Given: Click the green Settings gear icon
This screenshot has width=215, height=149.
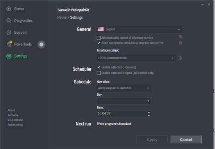Looking at the screenshot, I should pos(9,56).
